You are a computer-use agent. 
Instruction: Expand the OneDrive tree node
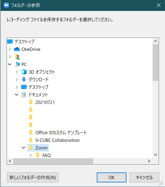10,49
